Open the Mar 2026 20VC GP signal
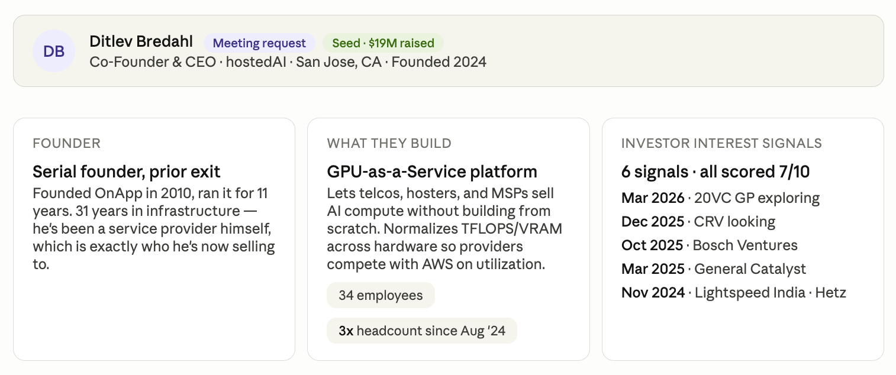This screenshot has height=375, width=896. (x=720, y=198)
